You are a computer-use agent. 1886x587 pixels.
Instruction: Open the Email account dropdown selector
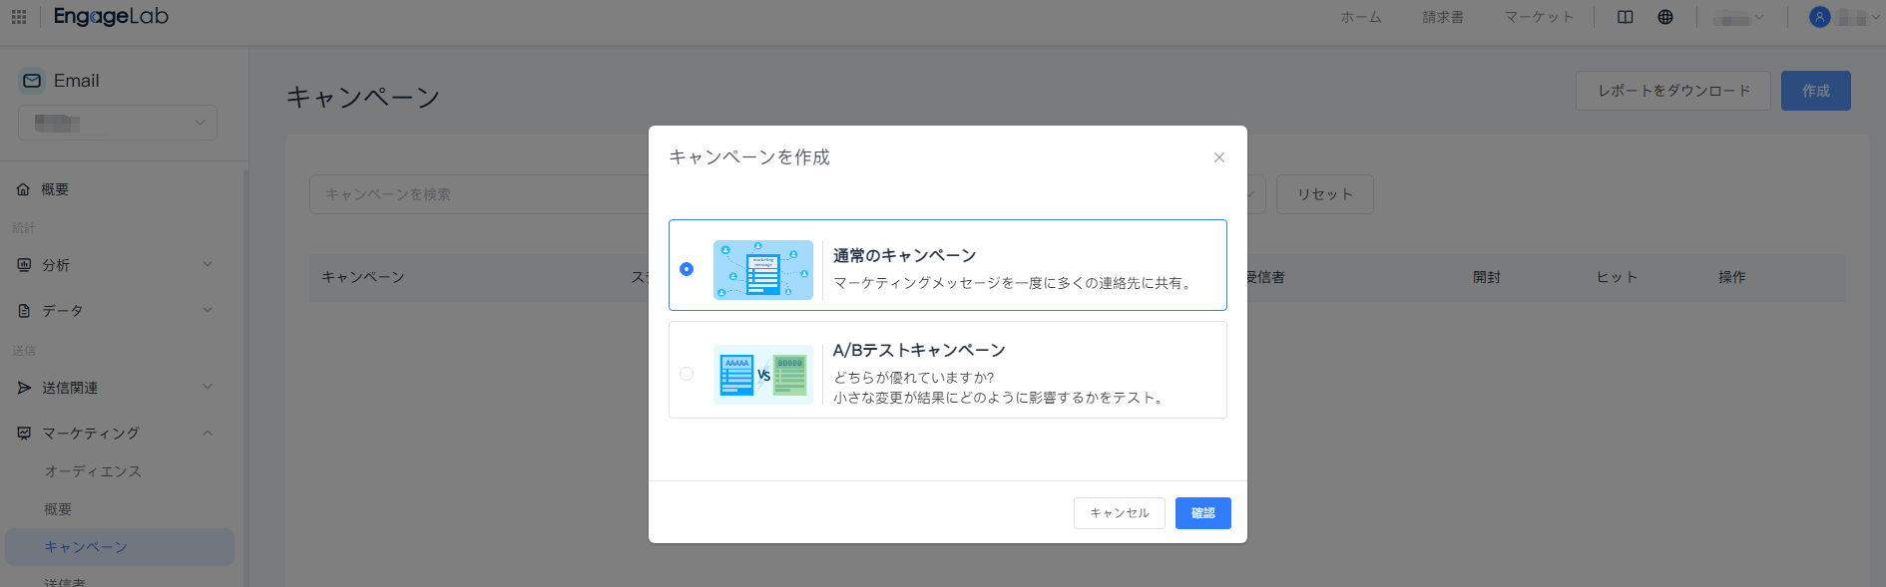[x=118, y=123]
